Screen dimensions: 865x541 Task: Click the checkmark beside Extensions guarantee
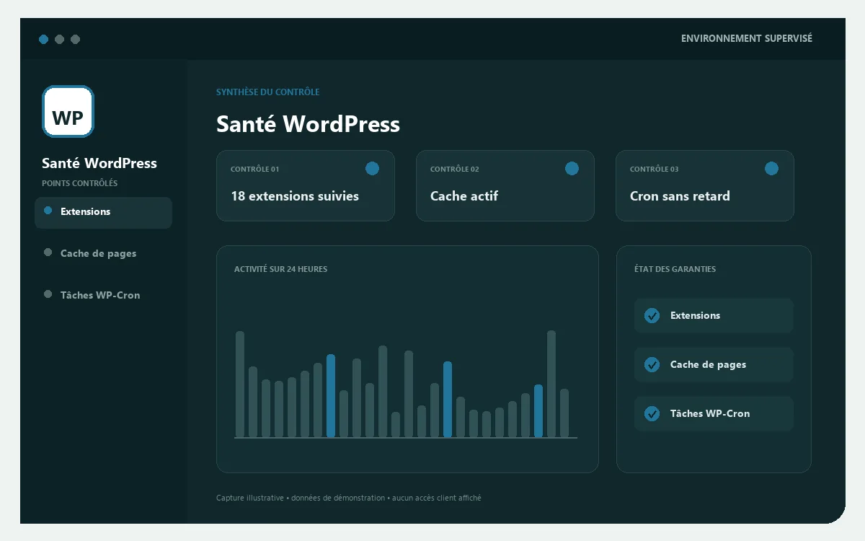coord(652,315)
